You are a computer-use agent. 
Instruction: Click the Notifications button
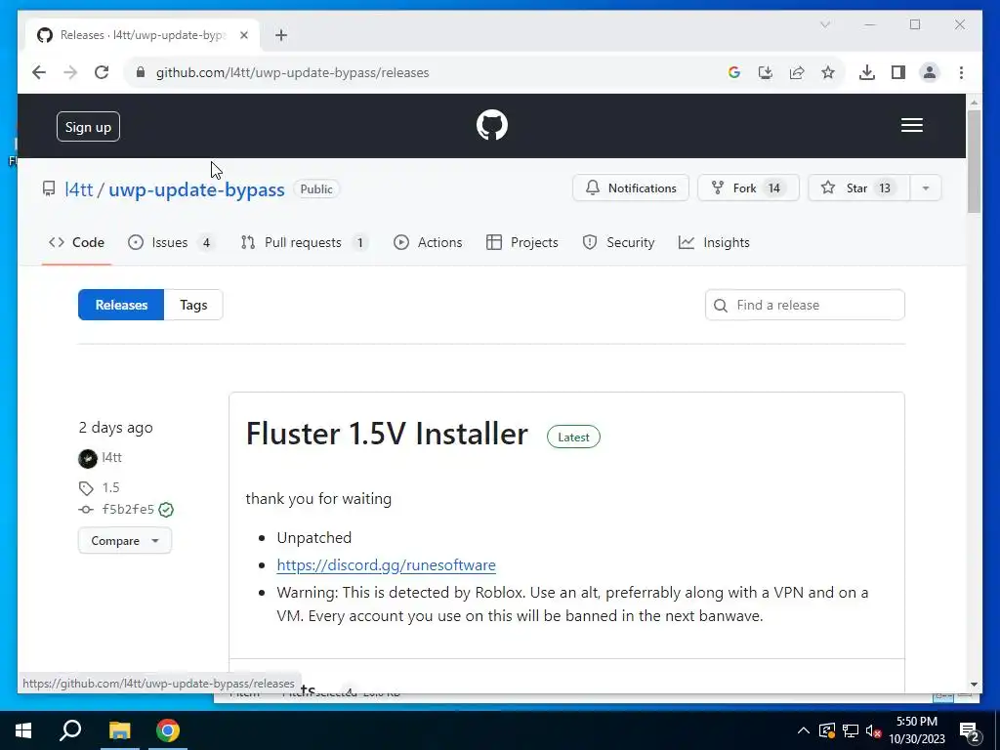(x=631, y=188)
